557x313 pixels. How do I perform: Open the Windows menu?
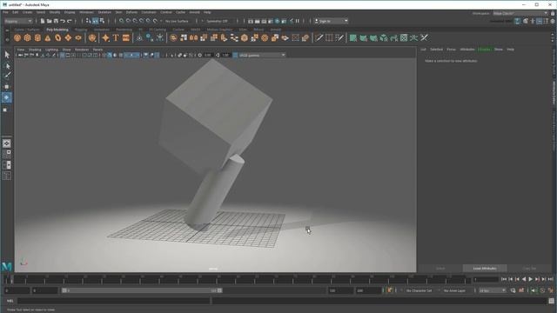[86, 12]
